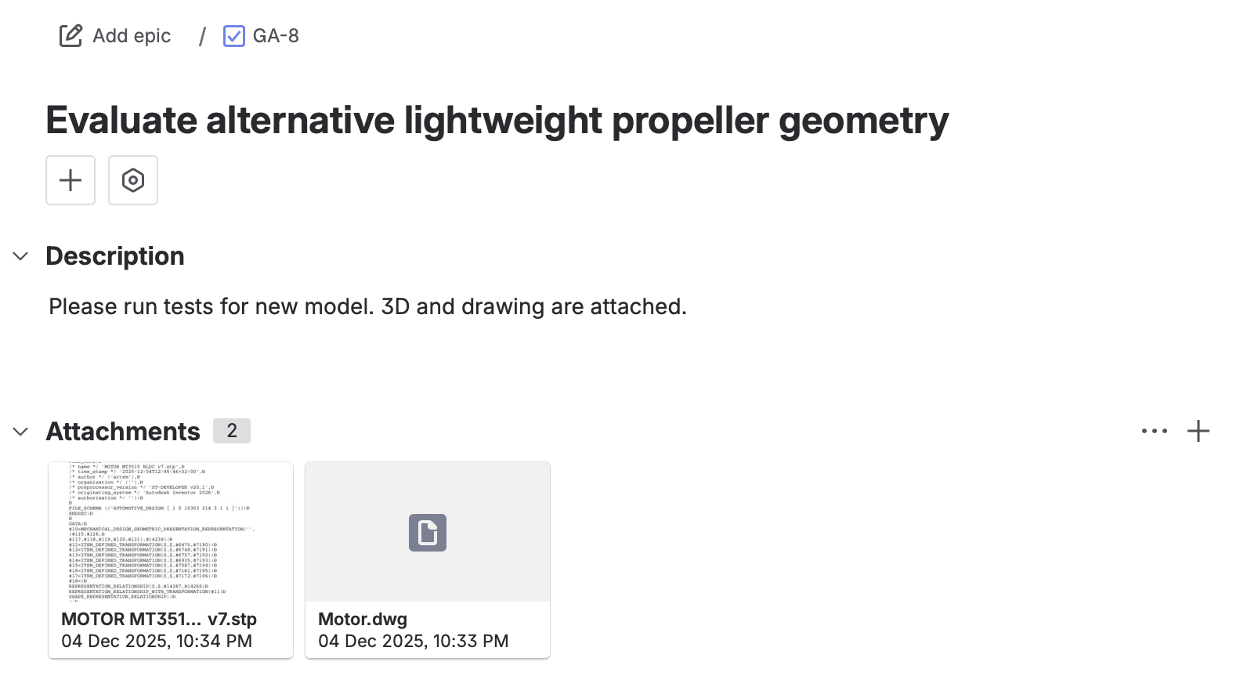The height and width of the screenshot is (680, 1258).
Task: Click the GA-8 task type checkbox icon
Action: [x=233, y=36]
